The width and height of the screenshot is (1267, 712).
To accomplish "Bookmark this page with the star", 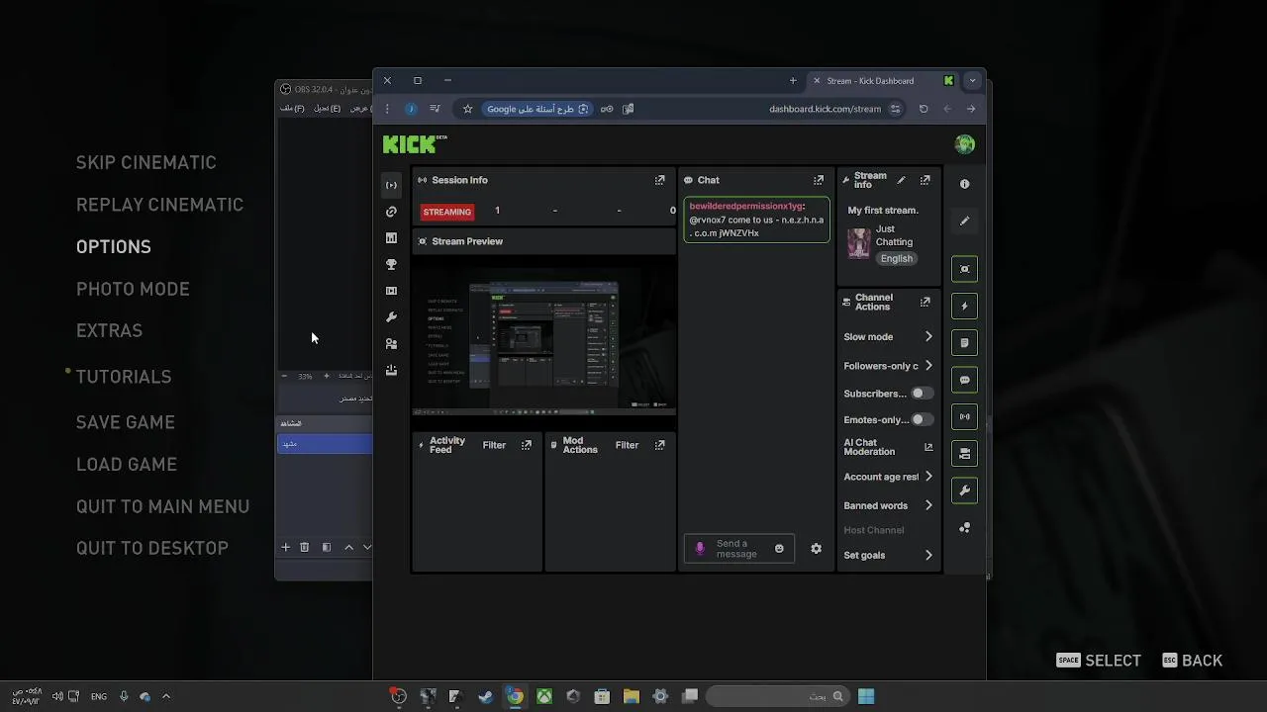I will [x=467, y=109].
